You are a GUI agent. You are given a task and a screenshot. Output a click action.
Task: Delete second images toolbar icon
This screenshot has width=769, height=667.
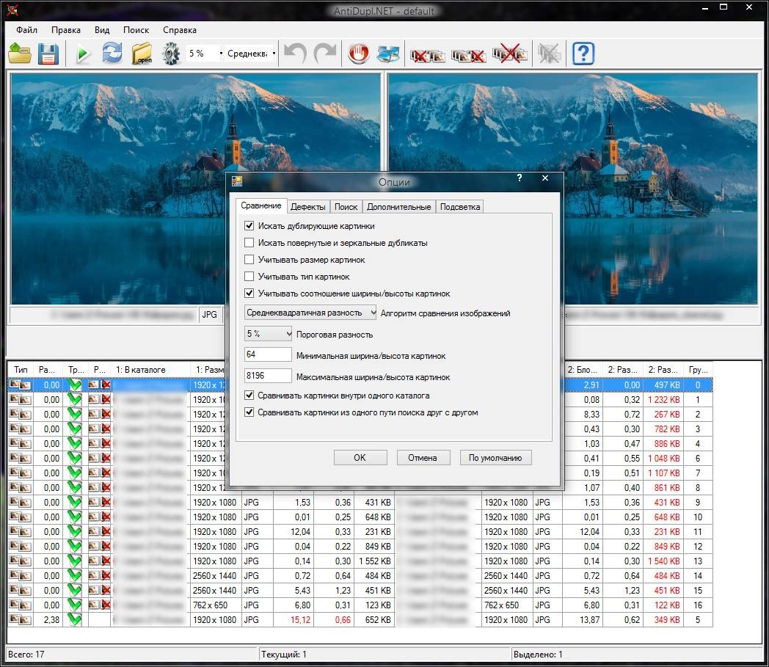point(469,55)
